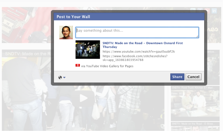Grab the text box resize handle

click(197, 37)
